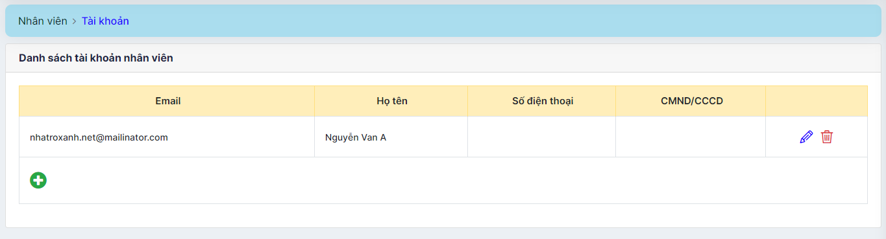The height and width of the screenshot is (239, 886).
Task: Select the Tài khoản breadcrumb item
Action: pyautogui.click(x=105, y=21)
